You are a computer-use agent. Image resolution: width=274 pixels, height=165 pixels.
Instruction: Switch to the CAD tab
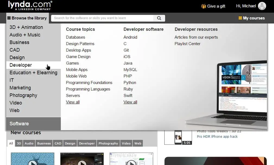58,143
